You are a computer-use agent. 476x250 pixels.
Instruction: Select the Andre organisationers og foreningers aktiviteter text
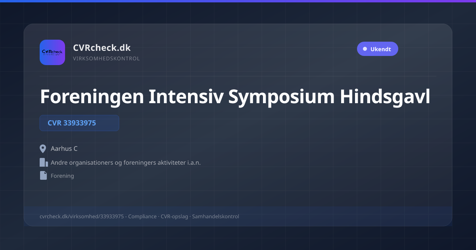tap(126, 163)
